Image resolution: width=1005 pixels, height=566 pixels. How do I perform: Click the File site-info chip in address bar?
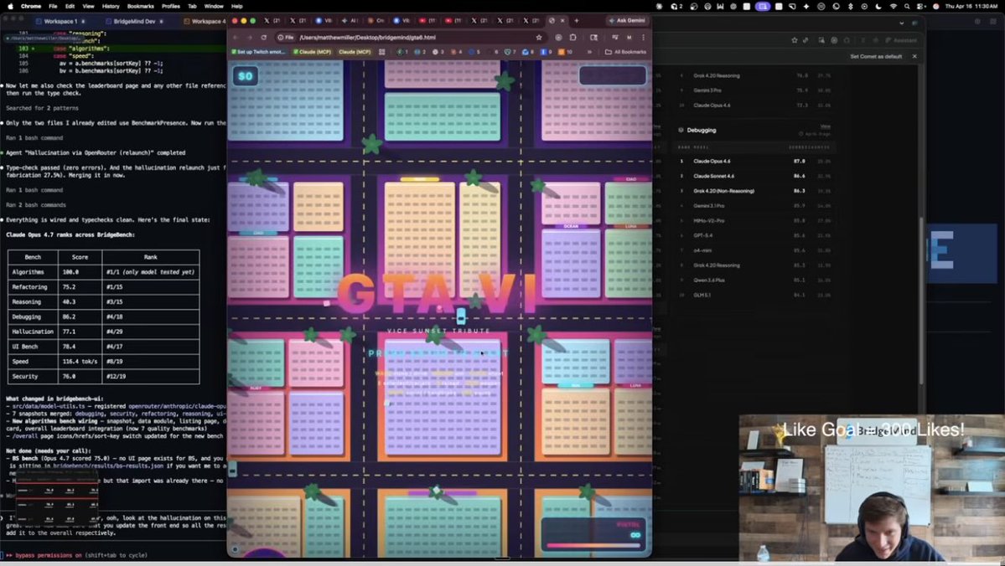[x=285, y=37]
